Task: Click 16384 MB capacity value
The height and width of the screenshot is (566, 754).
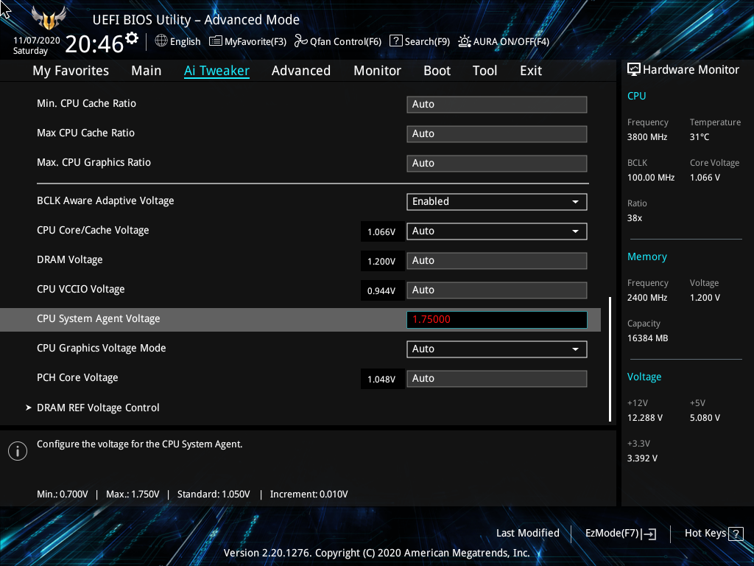Action: (x=648, y=338)
